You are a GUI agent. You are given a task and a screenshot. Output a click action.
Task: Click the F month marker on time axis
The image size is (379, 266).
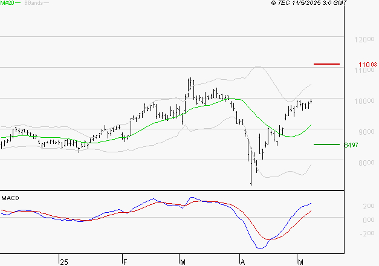click(x=125, y=262)
